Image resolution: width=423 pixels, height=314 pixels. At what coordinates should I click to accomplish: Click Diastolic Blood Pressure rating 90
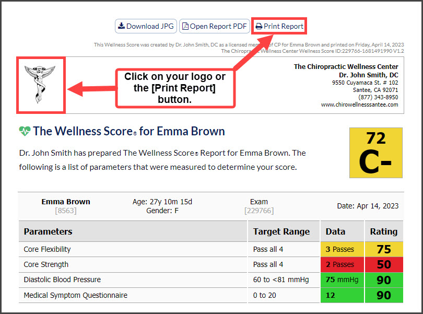[384, 280]
